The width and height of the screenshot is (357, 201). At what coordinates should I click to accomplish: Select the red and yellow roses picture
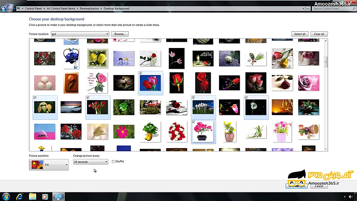[282, 58]
